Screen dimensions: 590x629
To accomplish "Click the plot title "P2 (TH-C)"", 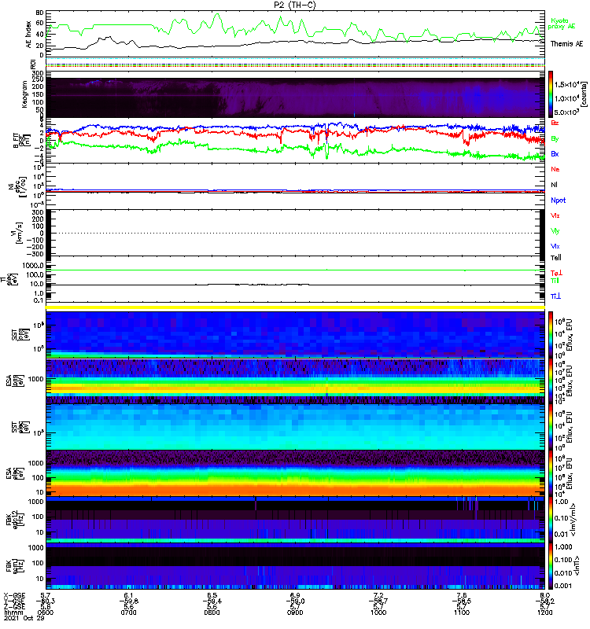I will pos(295,5).
